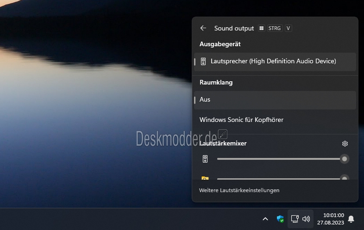The height and width of the screenshot is (230, 364).
Task: Click the Ausgabegerät heading
Action: click(x=220, y=44)
